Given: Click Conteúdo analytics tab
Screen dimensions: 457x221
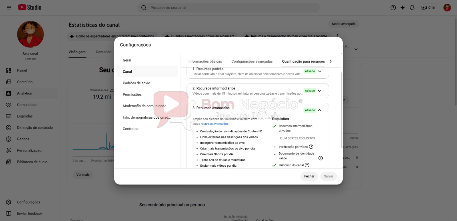Looking at the screenshot, I should point(103,52).
